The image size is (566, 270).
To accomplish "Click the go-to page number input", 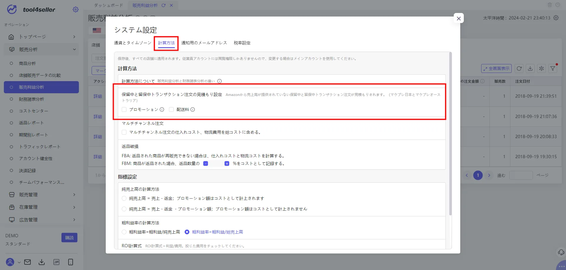I will pos(521,175).
